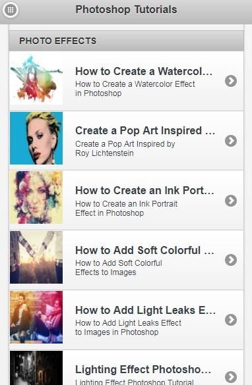The height and width of the screenshot is (385, 252).
Task: Open the floral ink portrait thumbnail
Action: click(36, 197)
